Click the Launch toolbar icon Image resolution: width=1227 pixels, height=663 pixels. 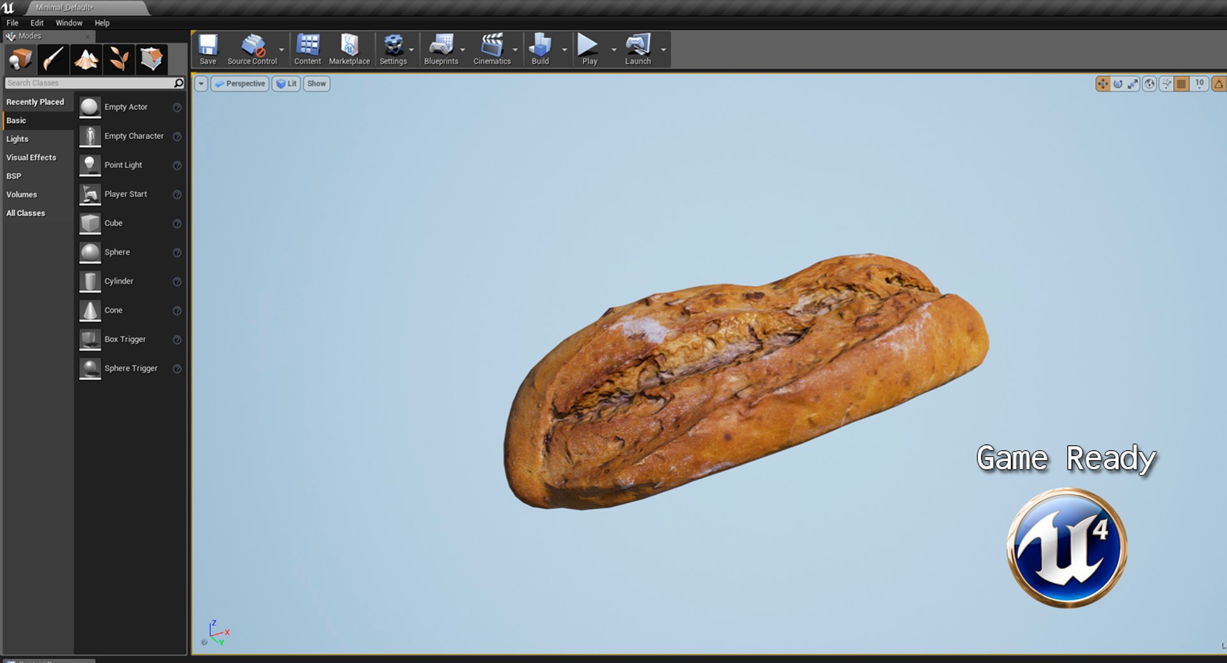[638, 49]
